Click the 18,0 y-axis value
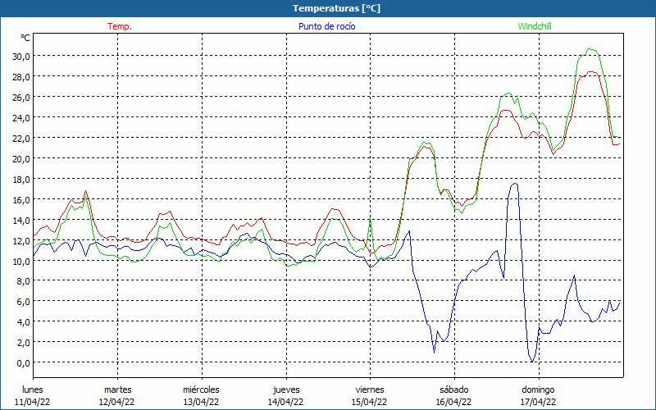The image size is (656, 410). tap(21, 179)
